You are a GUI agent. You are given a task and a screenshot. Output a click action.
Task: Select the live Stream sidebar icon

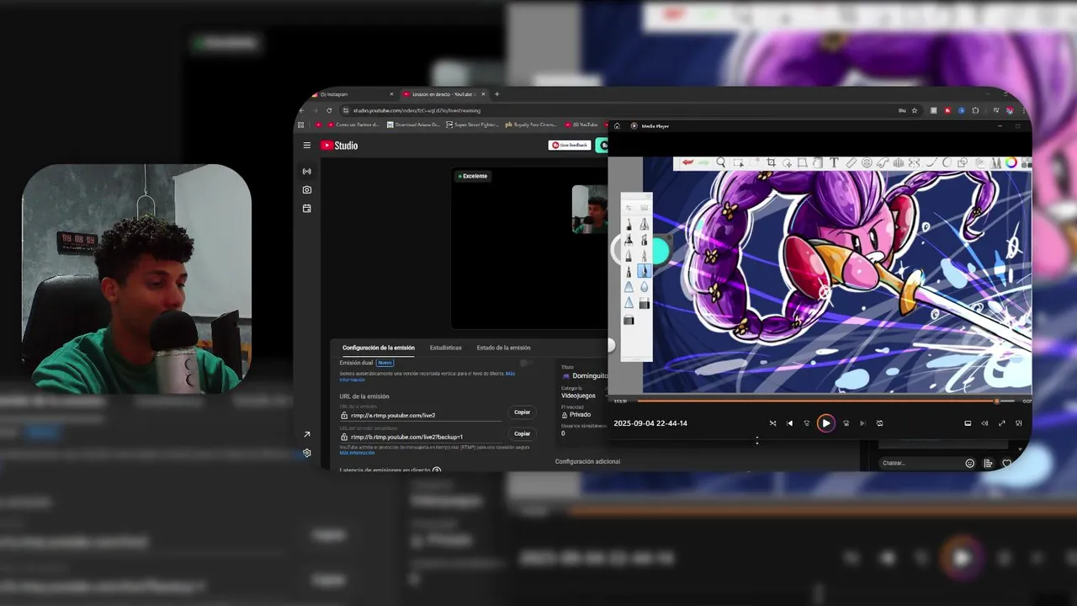coord(307,172)
